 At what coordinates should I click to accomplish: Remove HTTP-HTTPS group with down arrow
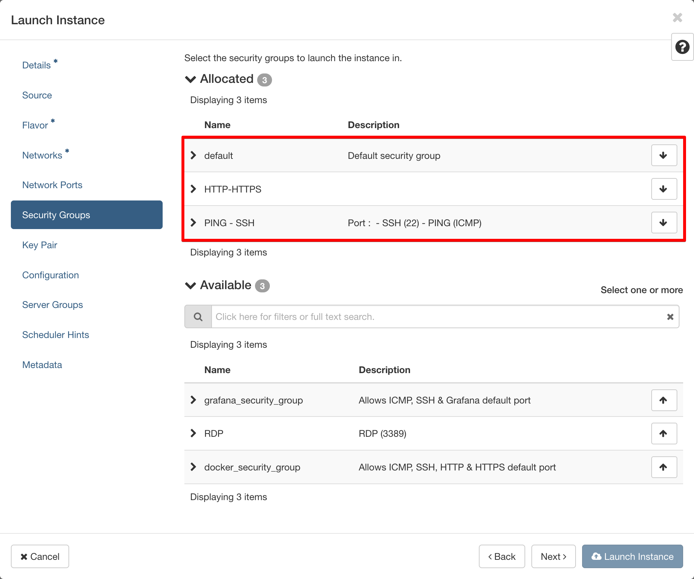[664, 189]
